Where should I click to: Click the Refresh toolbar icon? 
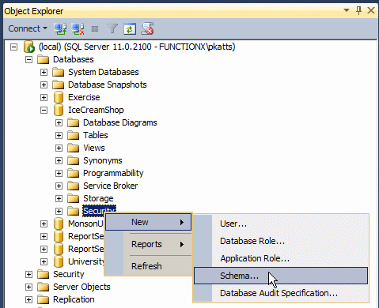[130, 29]
